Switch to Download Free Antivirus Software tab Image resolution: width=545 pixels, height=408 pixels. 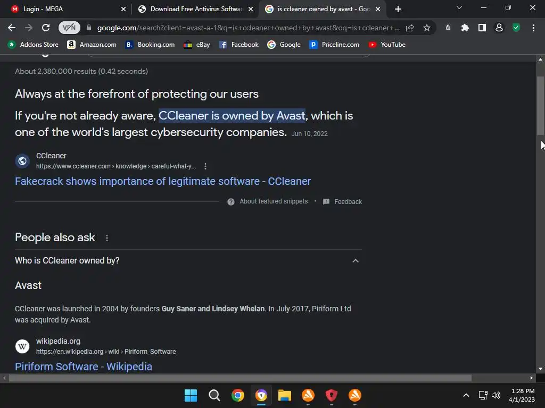[x=196, y=9]
